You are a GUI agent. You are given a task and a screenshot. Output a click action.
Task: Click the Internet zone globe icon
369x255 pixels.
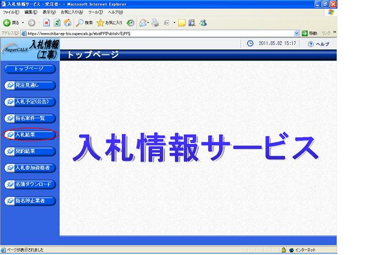click(x=292, y=250)
